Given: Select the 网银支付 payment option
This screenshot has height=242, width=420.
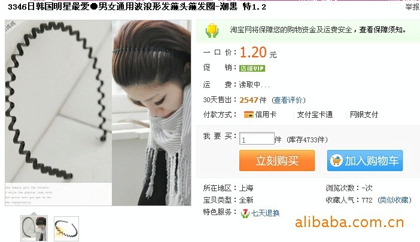Looking at the screenshot, I should pyautogui.click(x=364, y=115).
